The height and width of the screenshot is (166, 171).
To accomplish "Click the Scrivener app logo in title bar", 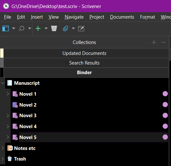I will (6, 6).
